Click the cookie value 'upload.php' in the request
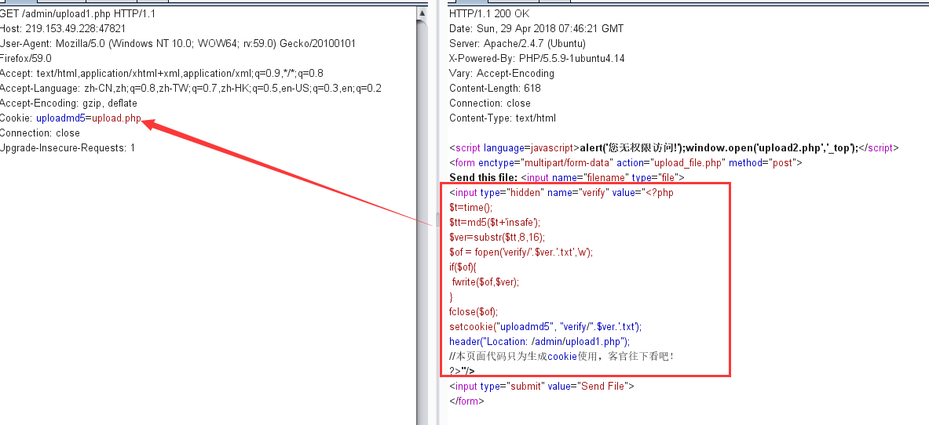The height and width of the screenshot is (425, 929). point(117,118)
